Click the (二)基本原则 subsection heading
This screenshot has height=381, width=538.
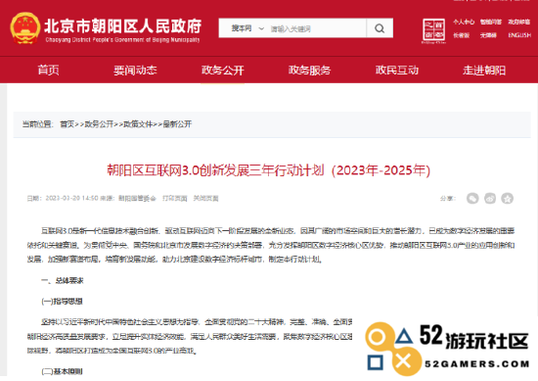(x=62, y=371)
